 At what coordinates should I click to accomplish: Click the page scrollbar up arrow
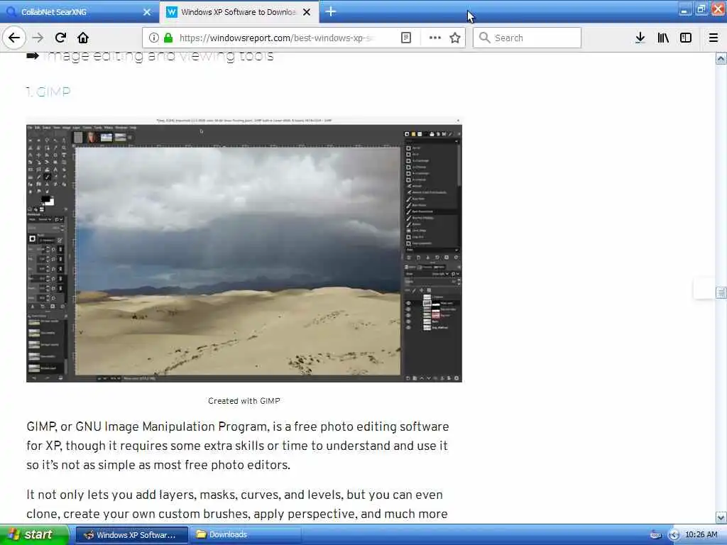pos(721,59)
